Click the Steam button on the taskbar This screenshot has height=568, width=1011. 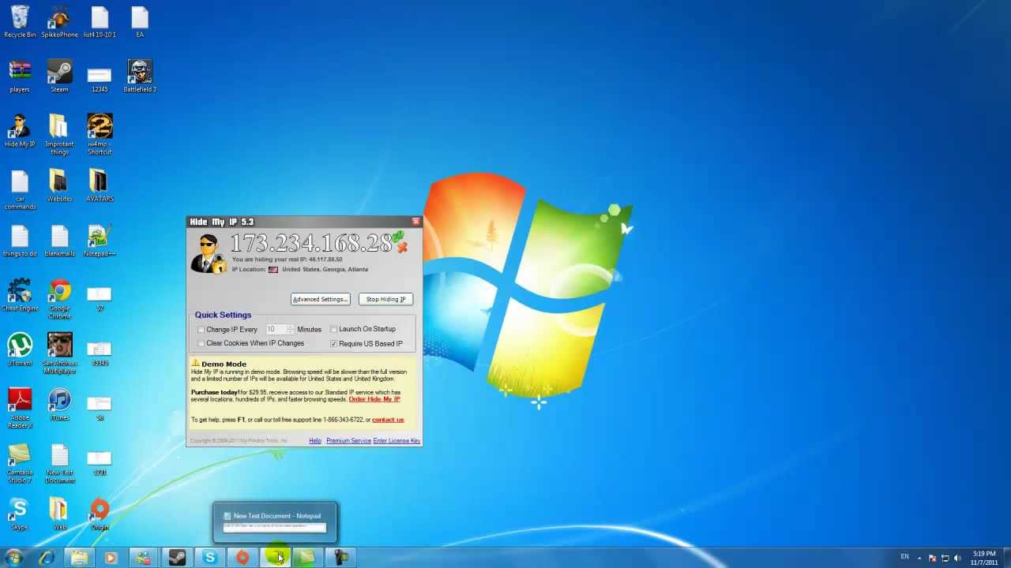click(177, 558)
